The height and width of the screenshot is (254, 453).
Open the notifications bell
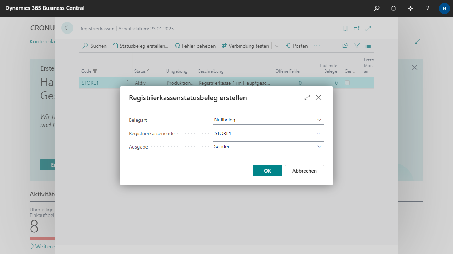coord(394,8)
